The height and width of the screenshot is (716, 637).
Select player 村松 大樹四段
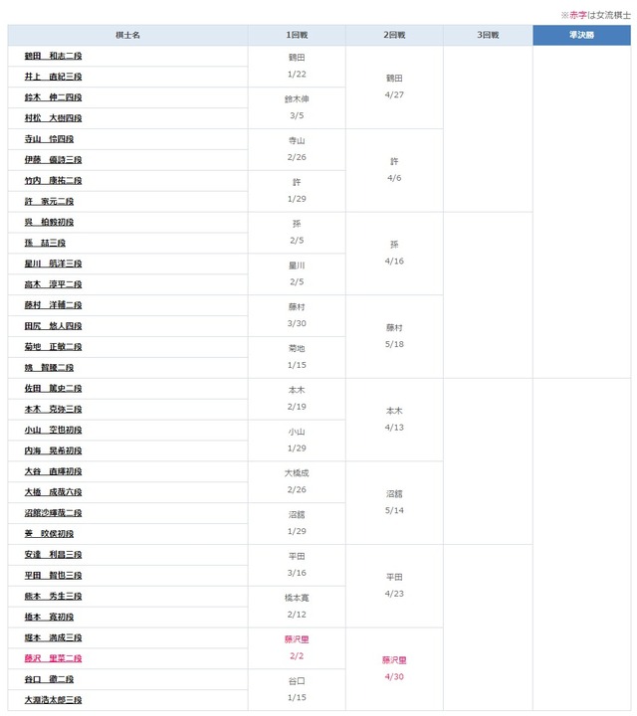[x=53, y=118]
